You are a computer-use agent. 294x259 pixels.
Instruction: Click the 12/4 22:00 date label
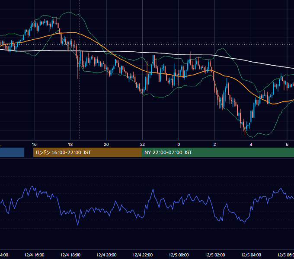[x=143, y=255]
